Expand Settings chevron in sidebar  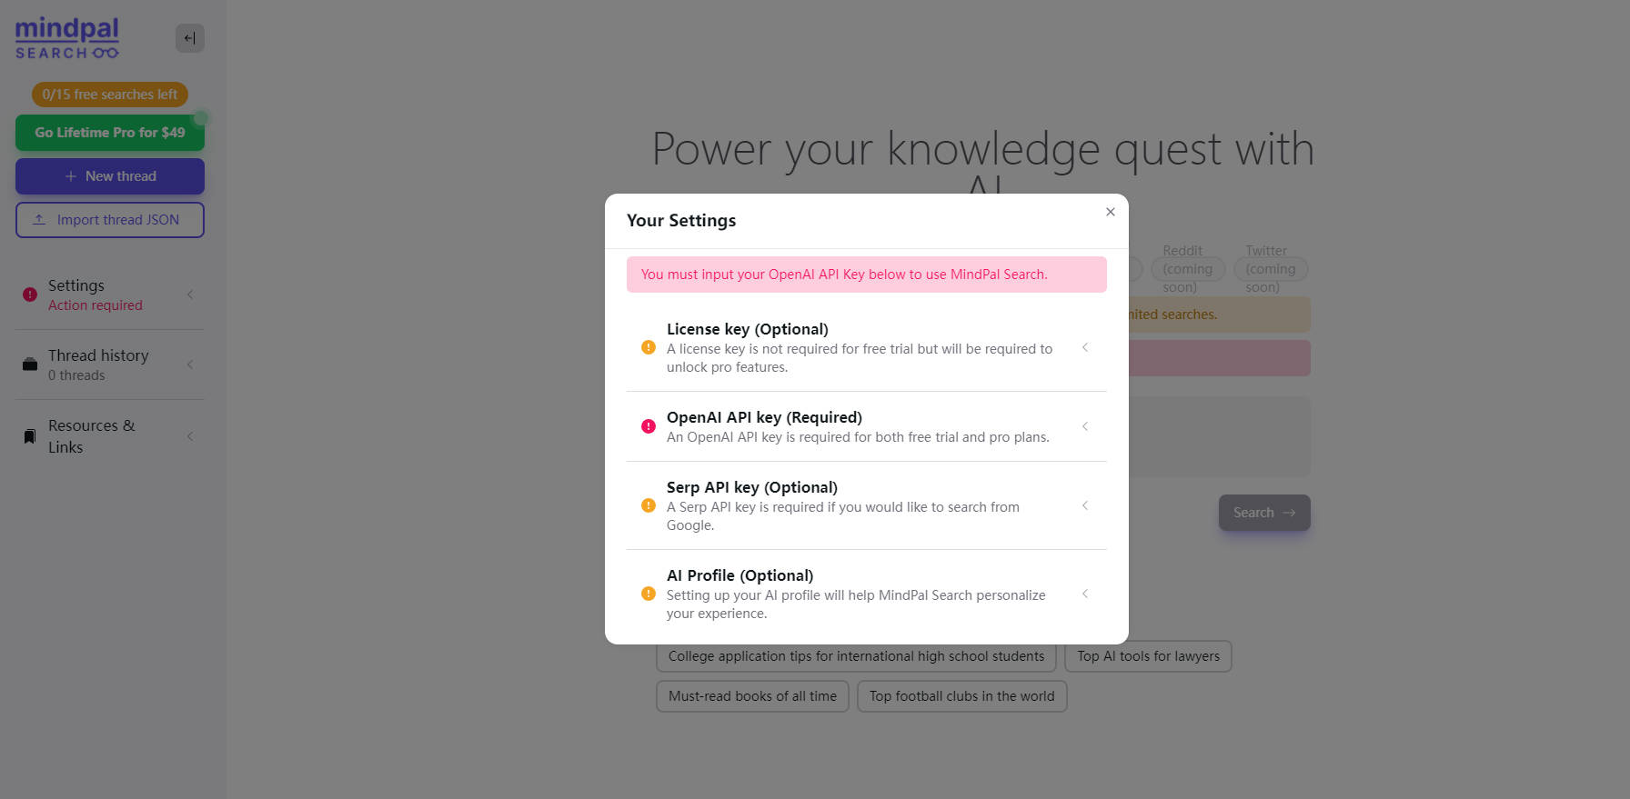click(x=190, y=295)
